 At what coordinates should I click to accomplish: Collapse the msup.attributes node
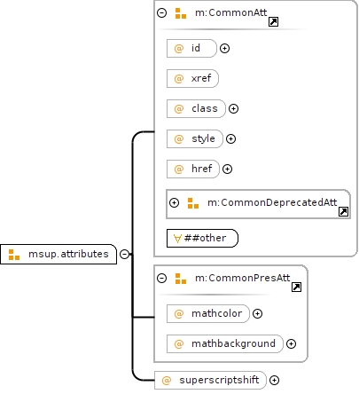[124, 254]
